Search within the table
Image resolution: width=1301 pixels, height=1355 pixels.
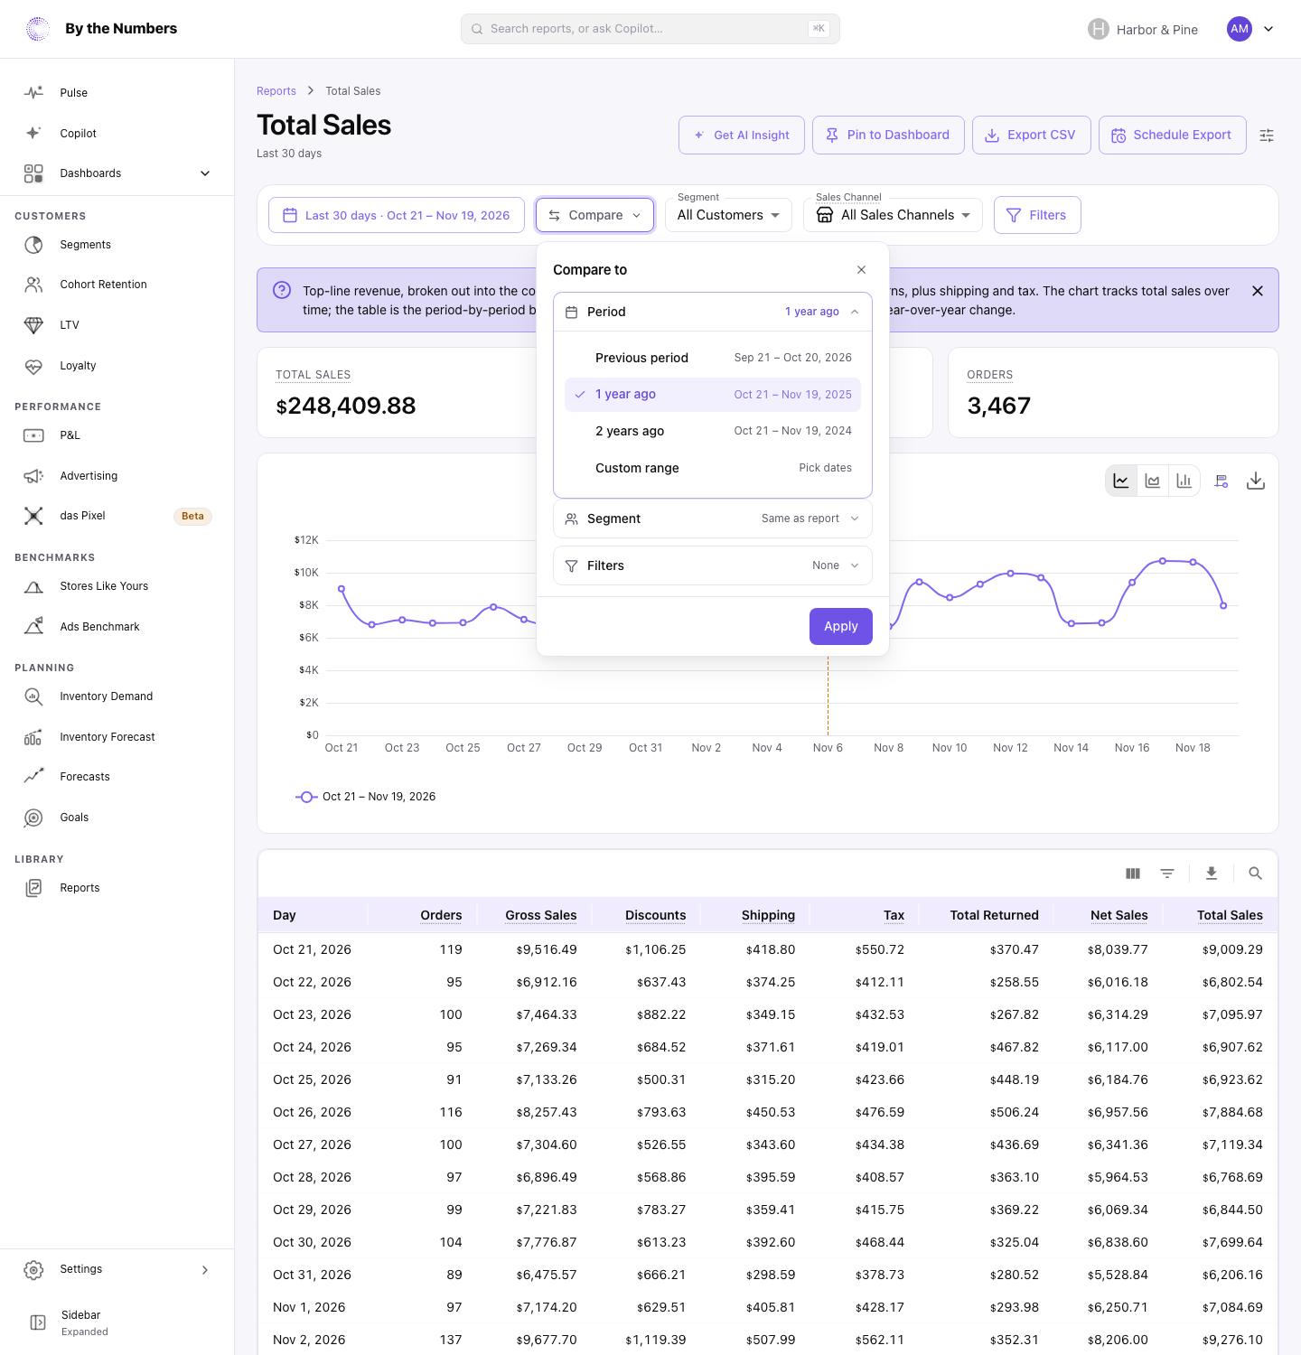tap(1255, 874)
